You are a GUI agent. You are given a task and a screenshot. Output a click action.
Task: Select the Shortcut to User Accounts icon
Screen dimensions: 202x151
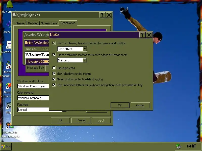click(x=10, y=126)
